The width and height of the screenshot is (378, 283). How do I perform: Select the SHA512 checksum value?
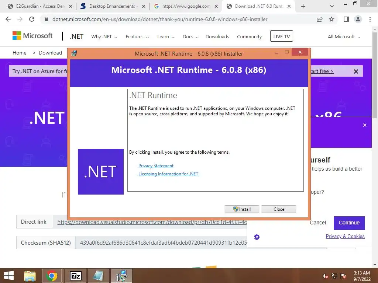pyautogui.click(x=163, y=242)
